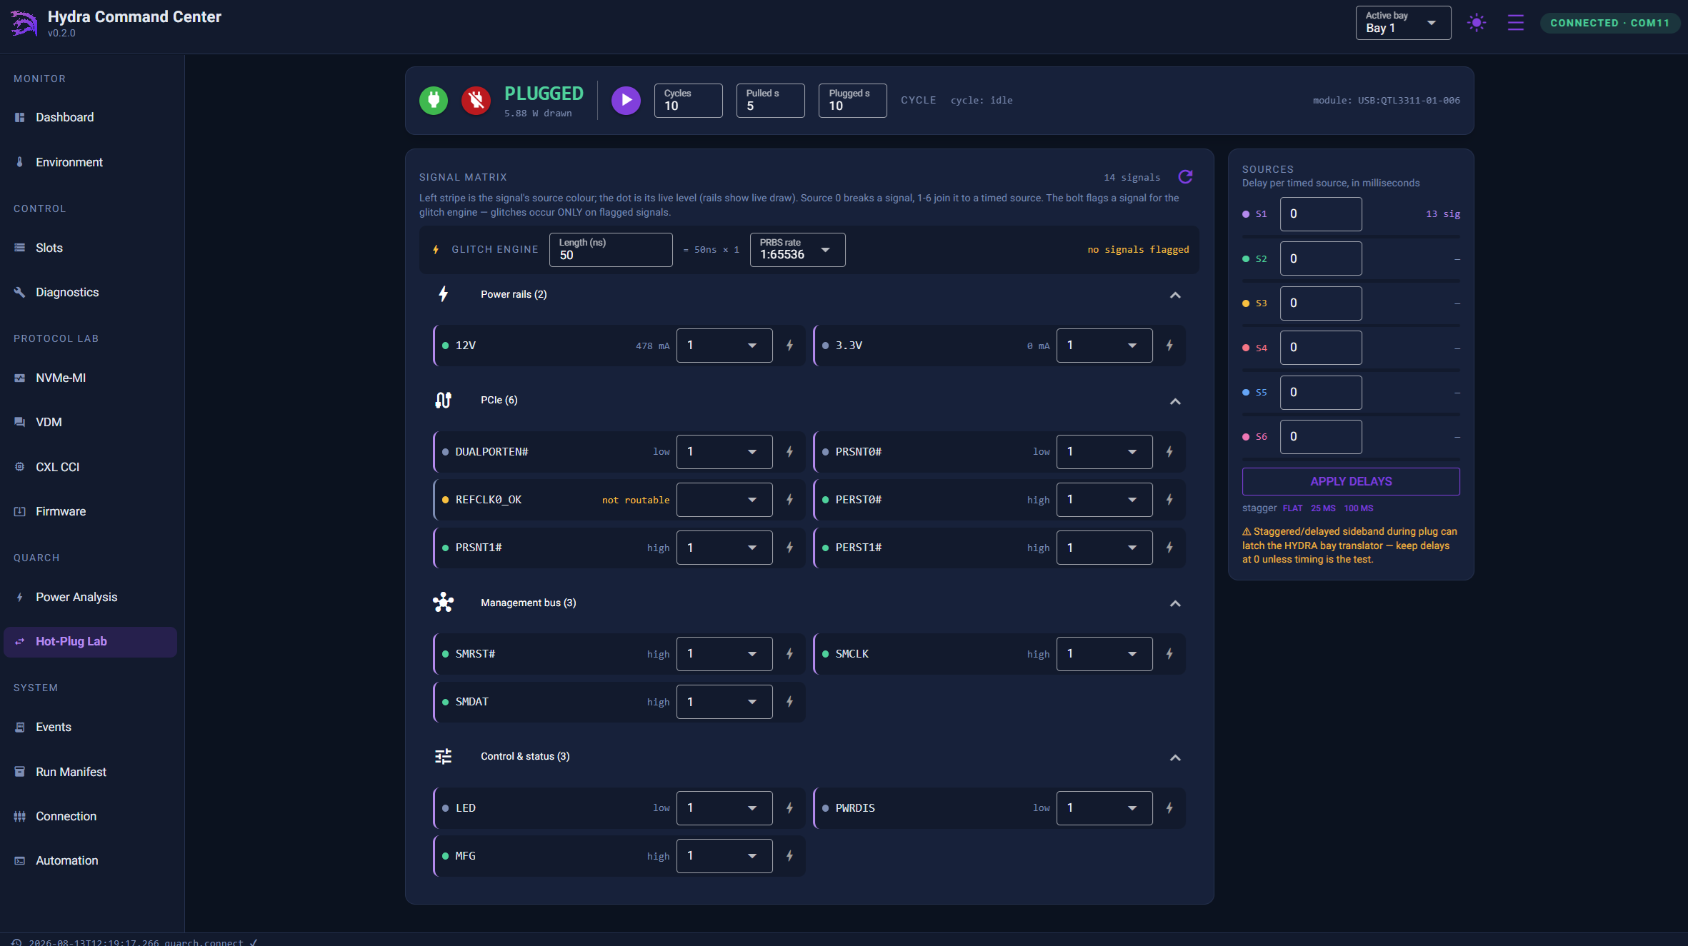
Task: Click Automation sidebar icon
Action: coord(20,860)
